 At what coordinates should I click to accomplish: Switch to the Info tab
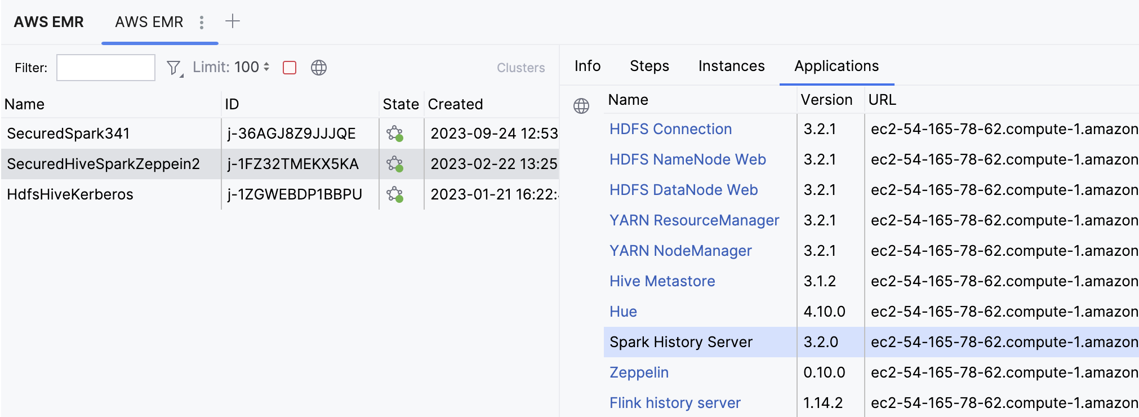tap(587, 66)
